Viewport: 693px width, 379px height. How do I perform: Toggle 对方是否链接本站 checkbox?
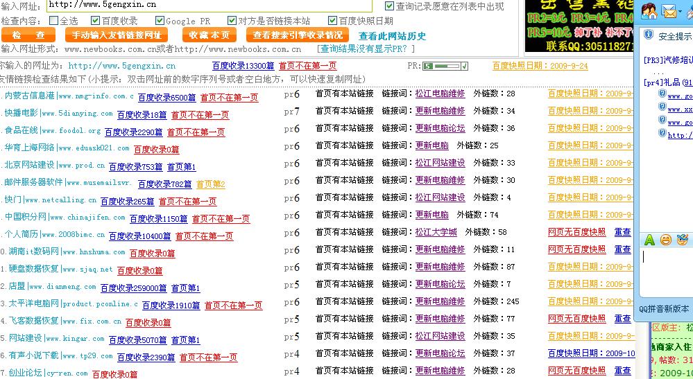point(232,20)
